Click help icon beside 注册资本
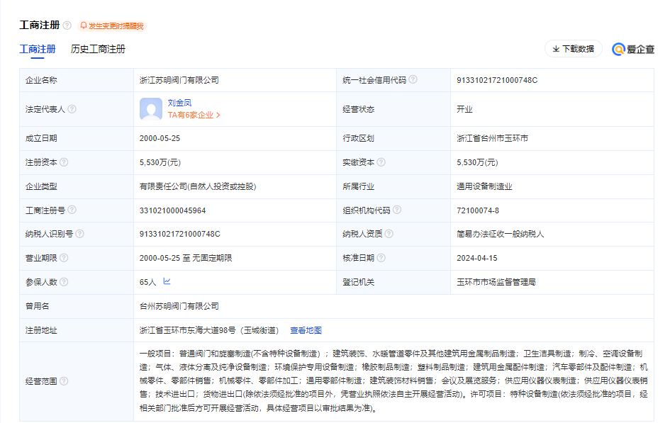 tap(65, 162)
